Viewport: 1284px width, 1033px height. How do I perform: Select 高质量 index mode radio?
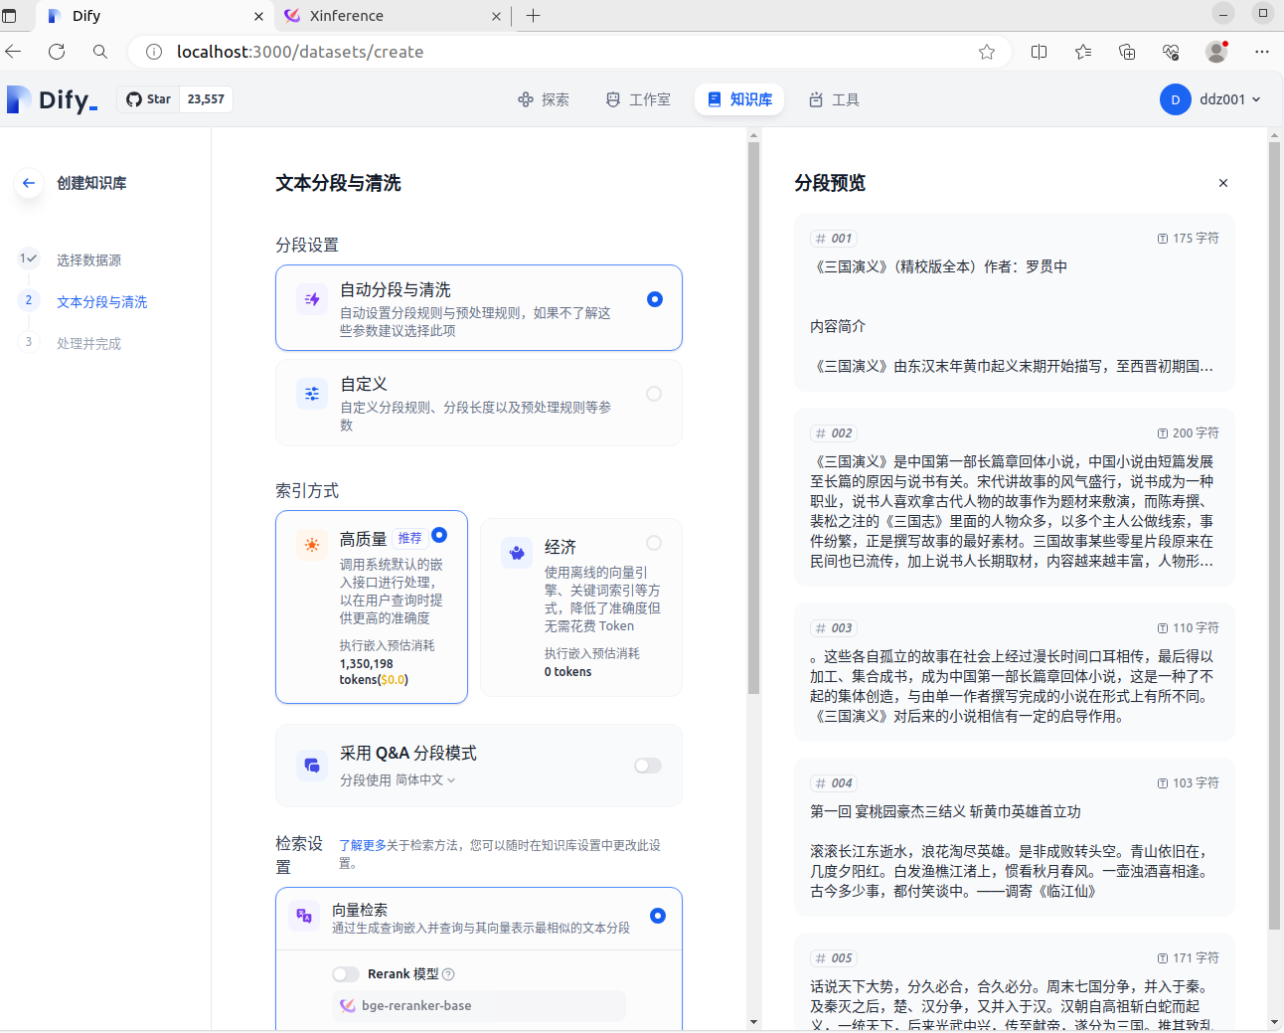click(x=439, y=535)
